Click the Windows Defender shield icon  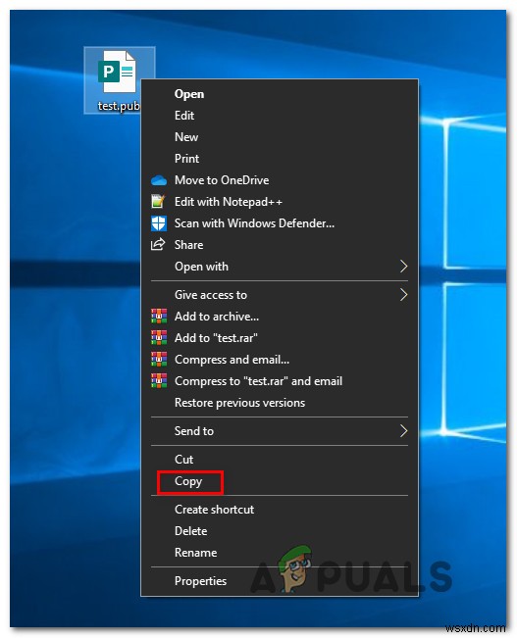tap(159, 223)
